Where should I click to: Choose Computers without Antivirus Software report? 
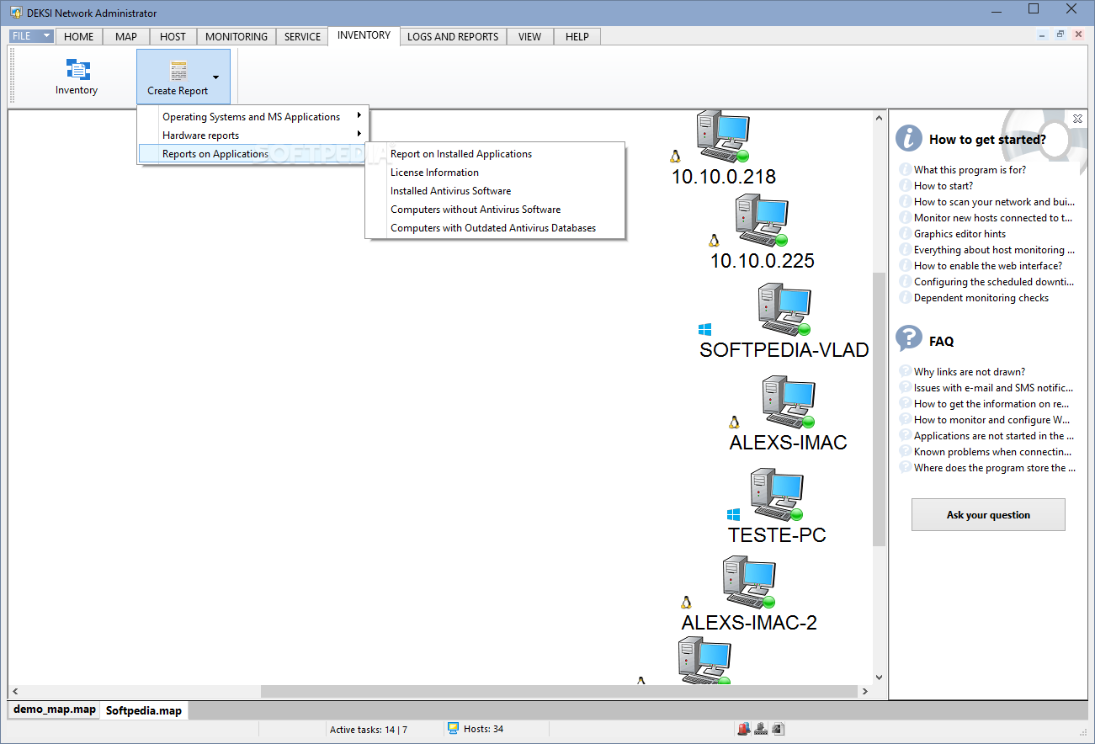[x=495, y=210]
